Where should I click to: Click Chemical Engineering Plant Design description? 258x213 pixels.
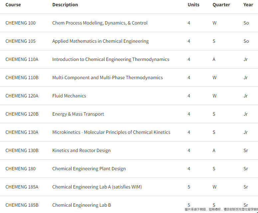click(89, 169)
